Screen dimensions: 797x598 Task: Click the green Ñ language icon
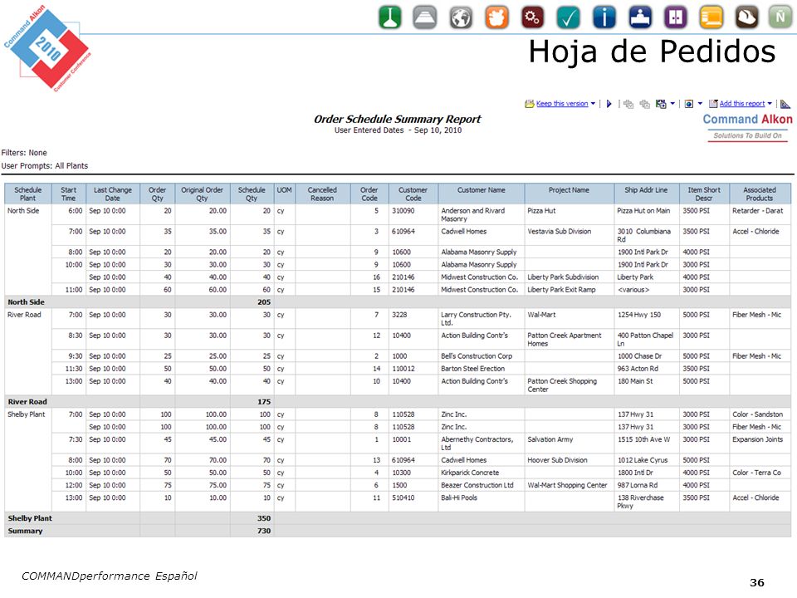click(780, 17)
